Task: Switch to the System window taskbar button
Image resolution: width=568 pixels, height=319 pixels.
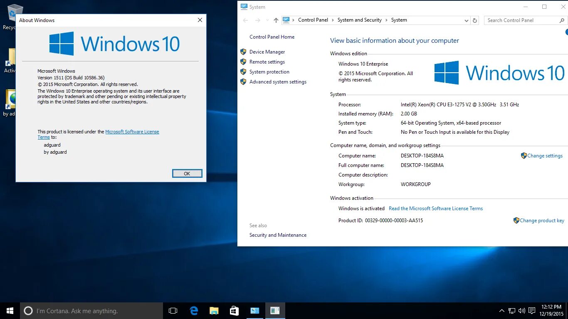Action: [x=254, y=311]
